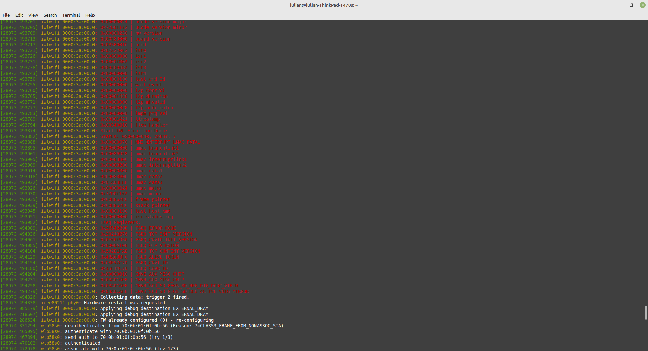The width and height of the screenshot is (648, 351).
Task: Click the window title bar text
Action: pyautogui.click(x=323, y=5)
